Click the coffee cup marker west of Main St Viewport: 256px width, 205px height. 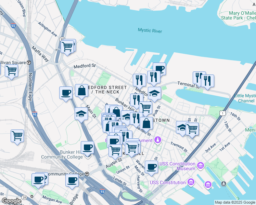[66, 94]
